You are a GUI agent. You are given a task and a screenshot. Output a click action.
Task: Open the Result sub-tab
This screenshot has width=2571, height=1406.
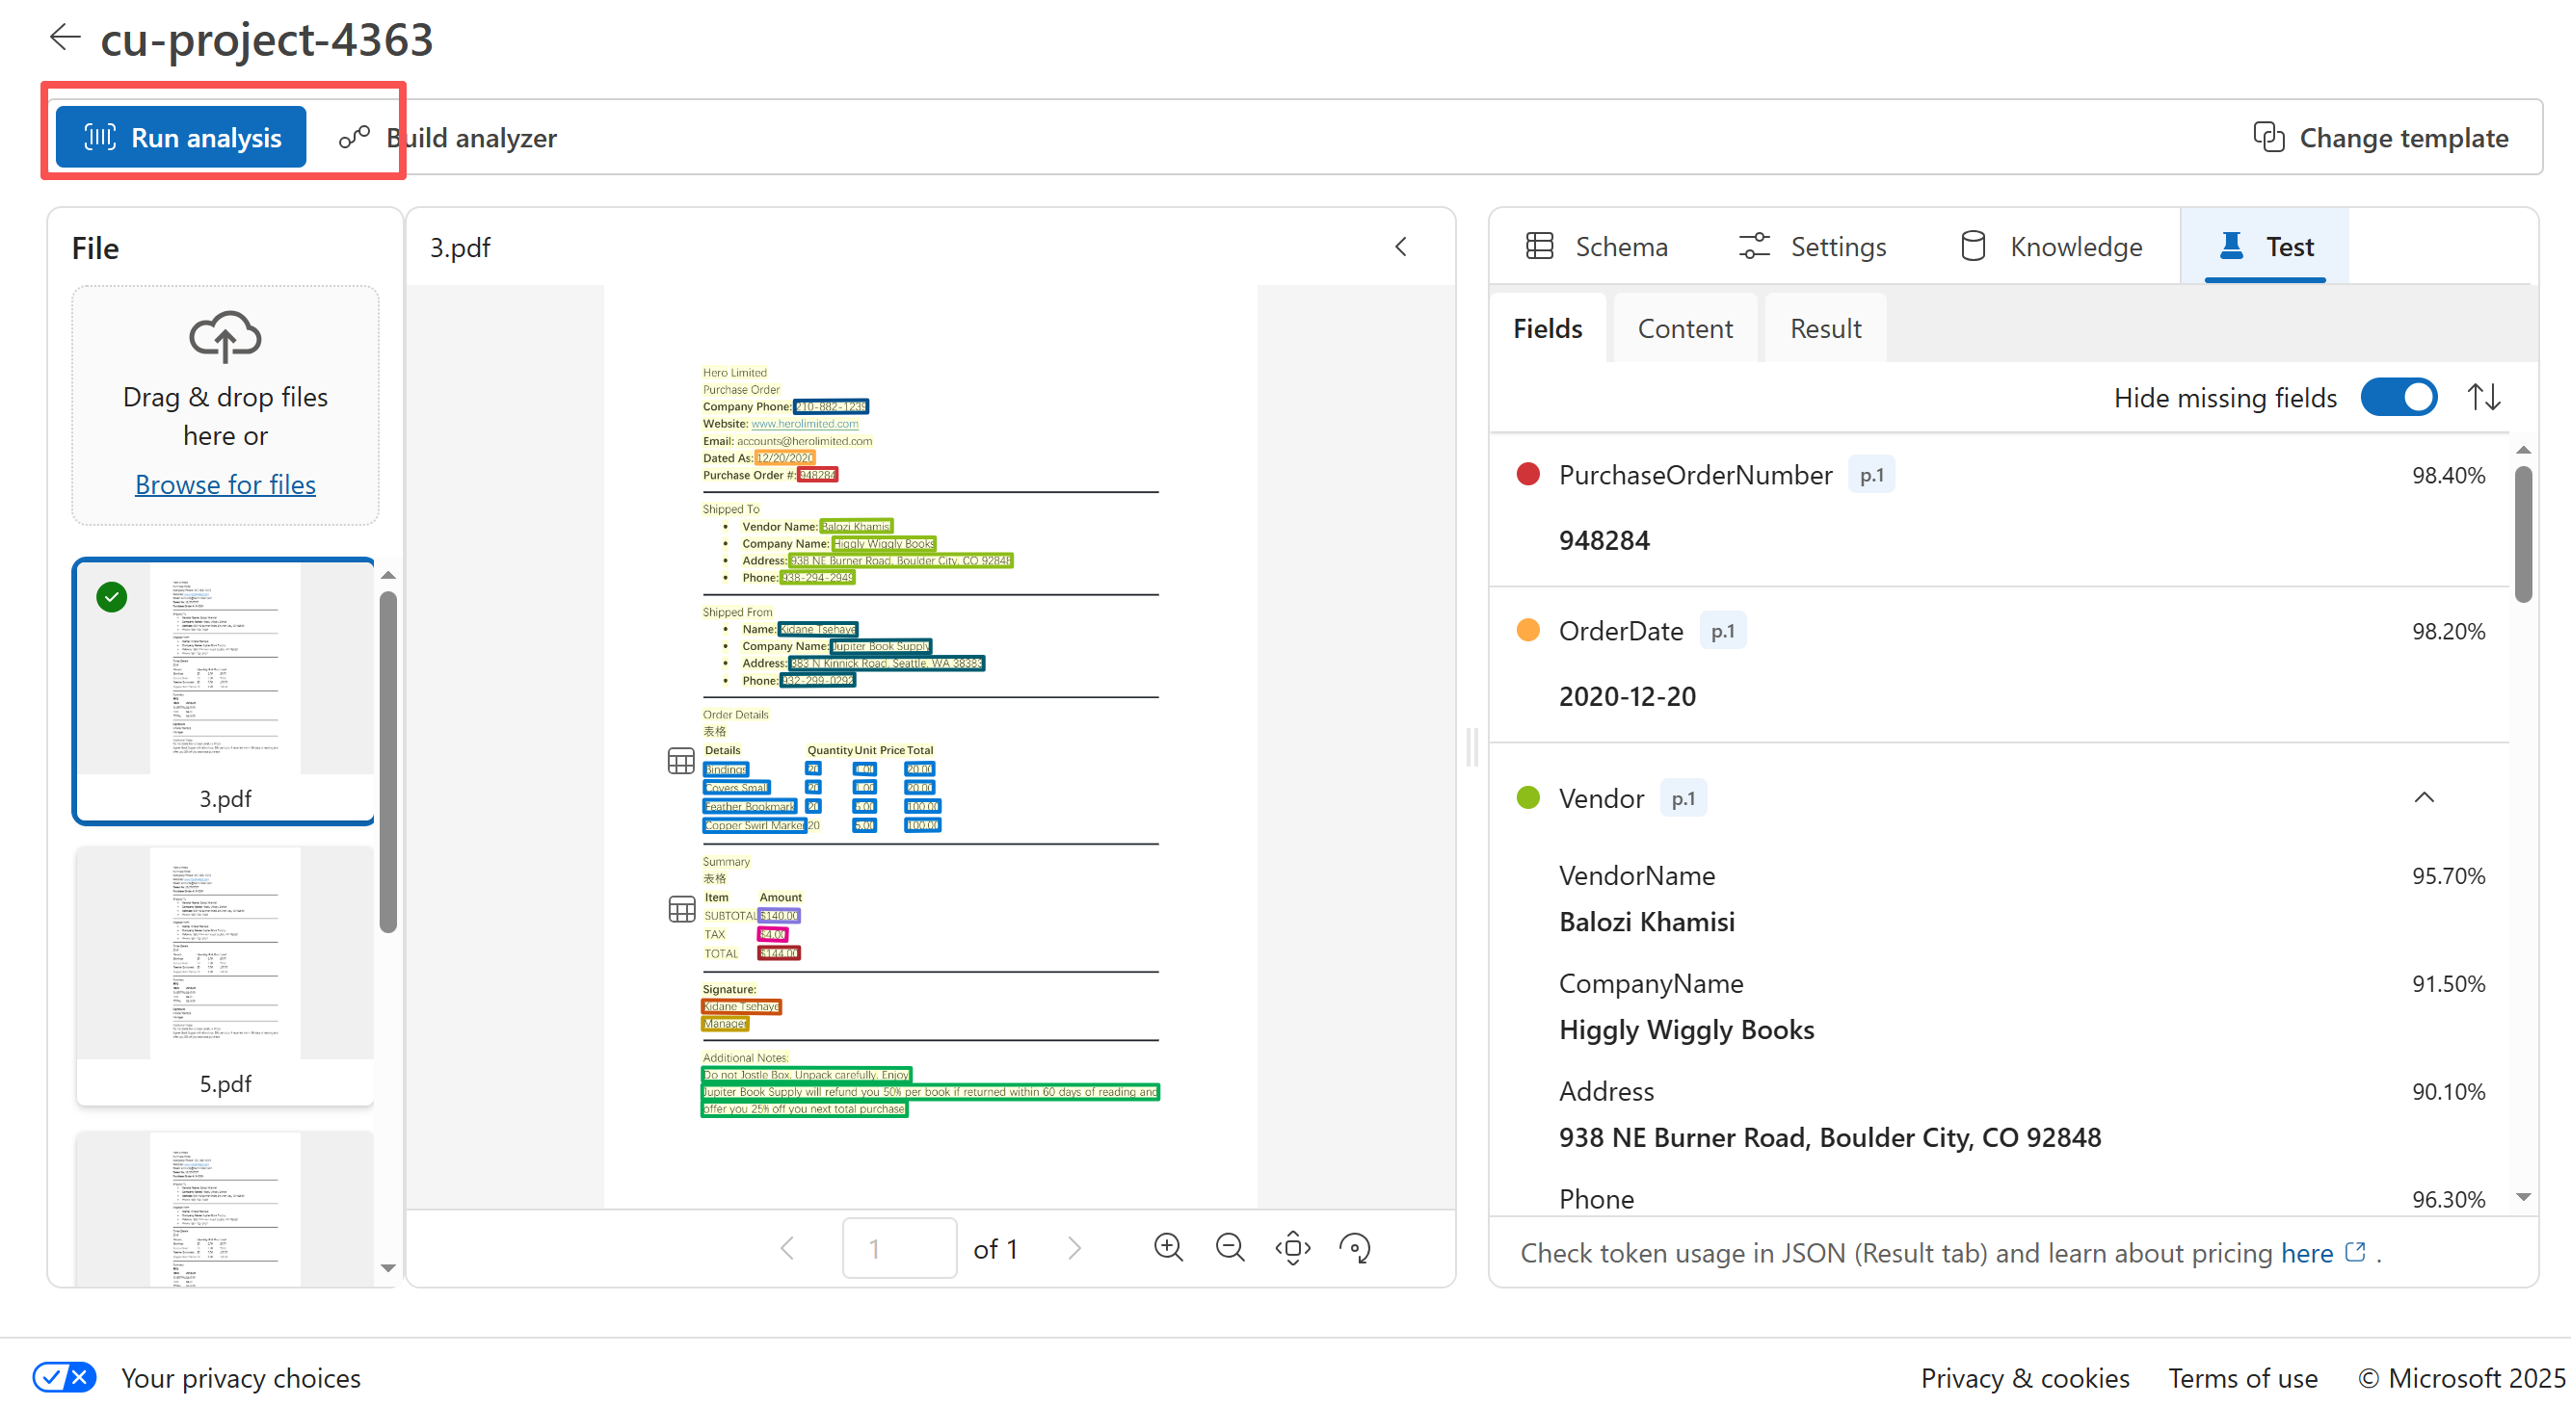(1824, 328)
